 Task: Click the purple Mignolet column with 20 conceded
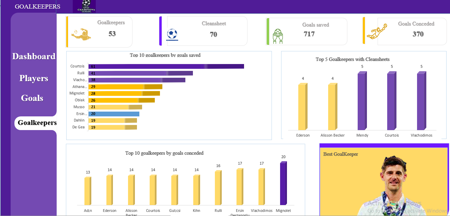tap(284, 183)
